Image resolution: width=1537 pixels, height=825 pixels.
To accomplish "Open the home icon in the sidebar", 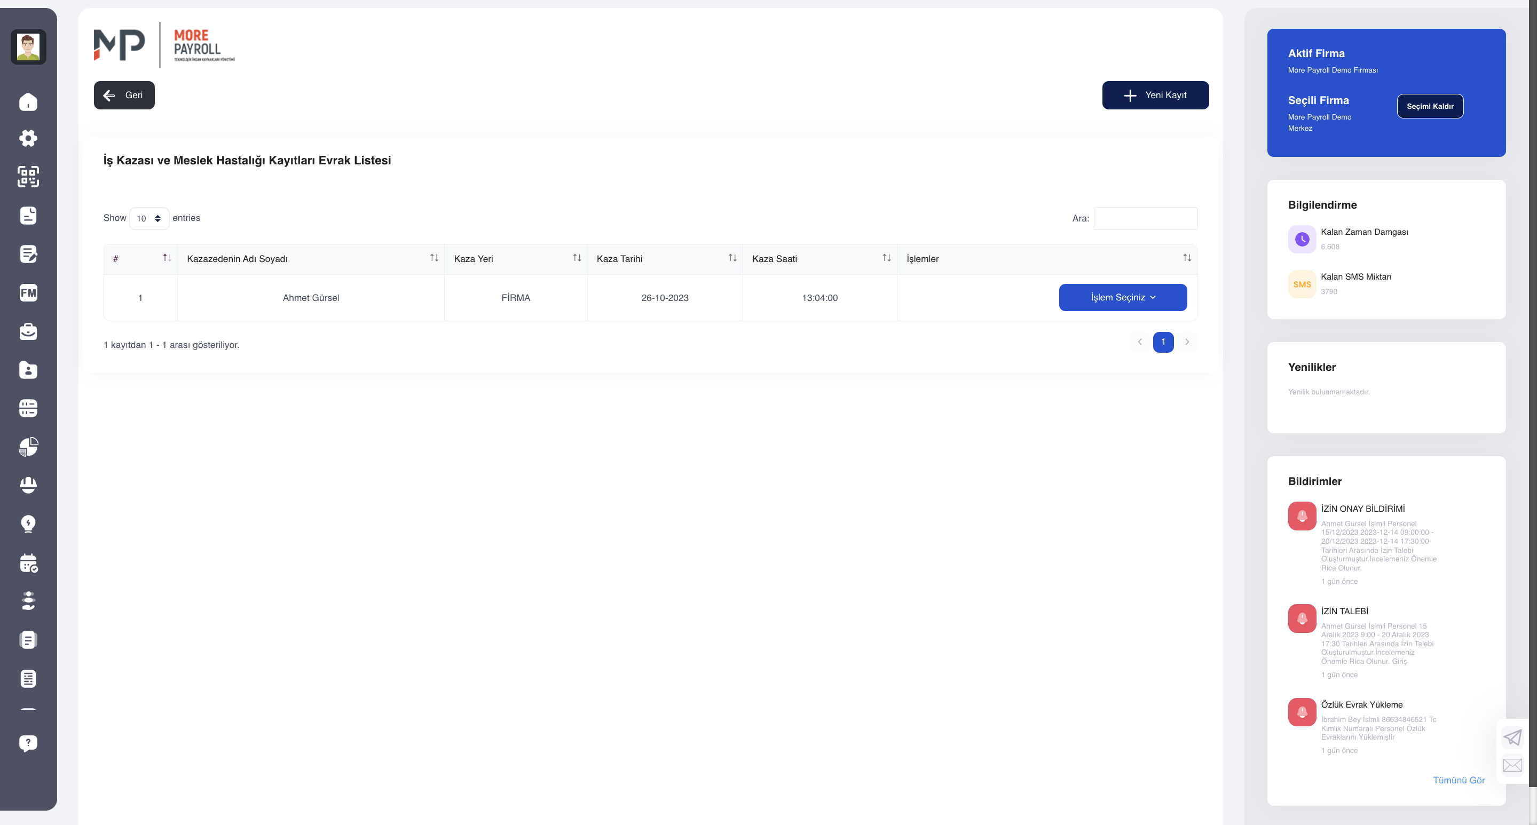I will click(28, 102).
